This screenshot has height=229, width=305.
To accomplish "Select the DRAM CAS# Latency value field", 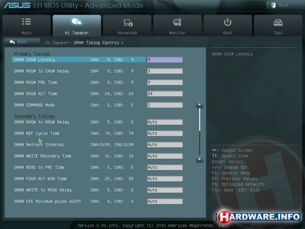I will pyautogui.click(x=164, y=60).
